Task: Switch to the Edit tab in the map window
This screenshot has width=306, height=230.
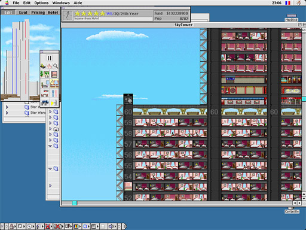Action: (x=8, y=13)
